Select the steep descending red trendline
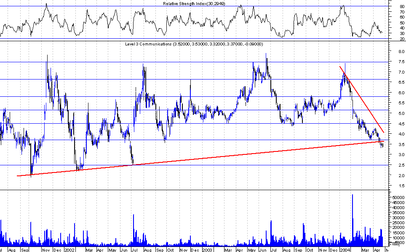 (x=362, y=100)
